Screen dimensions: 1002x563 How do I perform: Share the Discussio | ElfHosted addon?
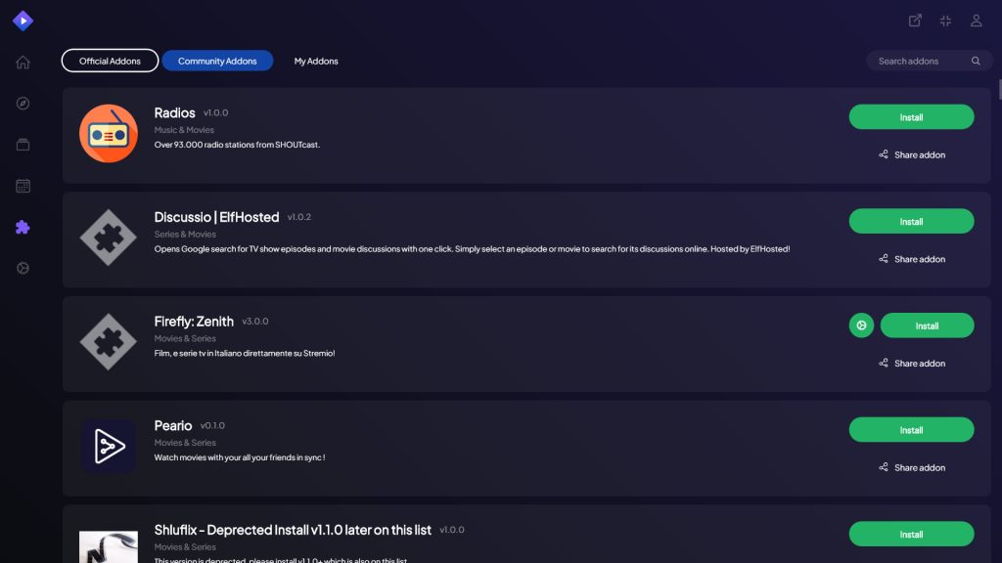click(x=911, y=259)
